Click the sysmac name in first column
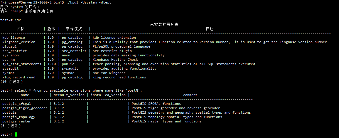Image resolution: width=339 pixels, height=138 pixels. [9, 73]
